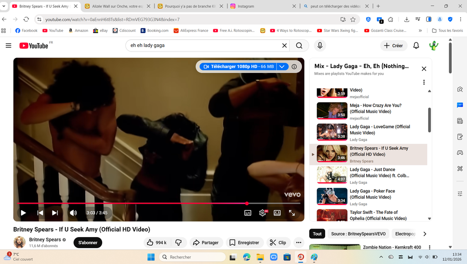Screen dimensions: 467x264
Task: Toggle theater mode in the player
Action: [x=277, y=213]
